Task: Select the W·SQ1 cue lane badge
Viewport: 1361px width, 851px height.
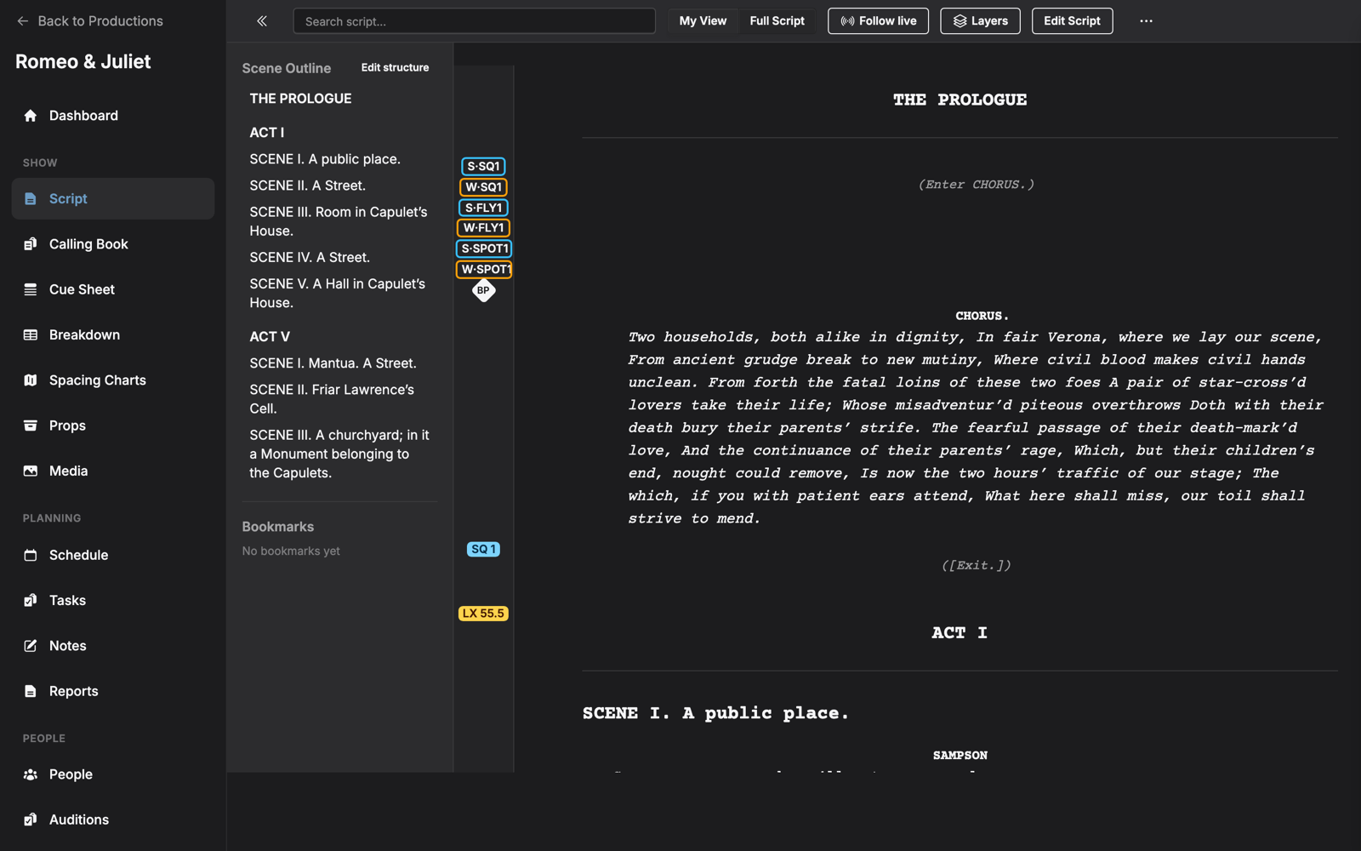Action: tap(483, 187)
